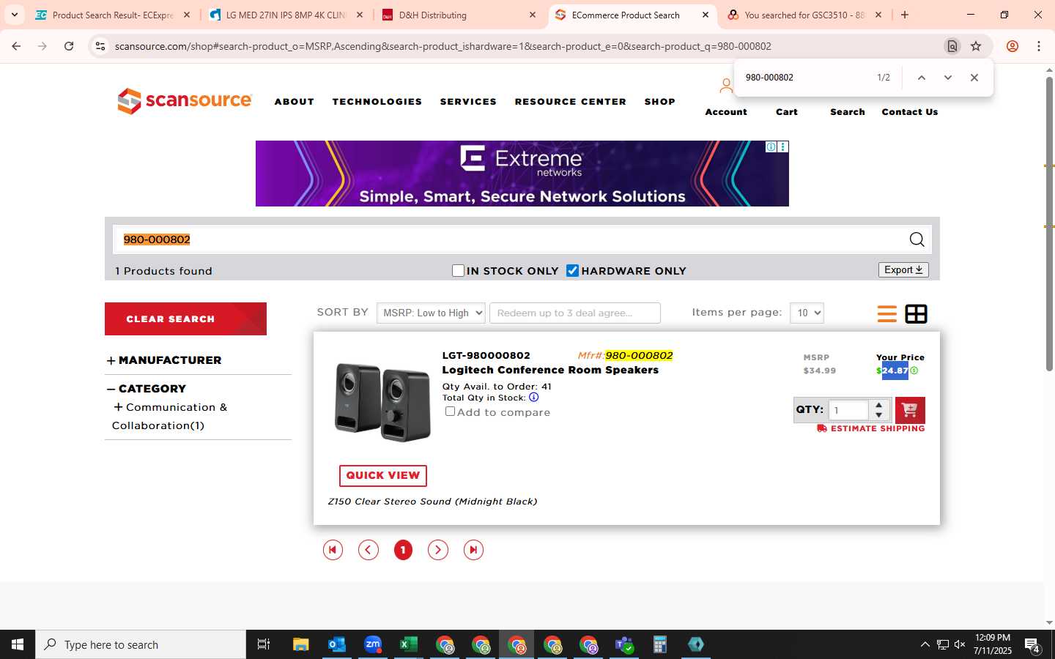The image size is (1055, 659).
Task: Click the ad info icon on the Extreme banner
Action: 771,146
